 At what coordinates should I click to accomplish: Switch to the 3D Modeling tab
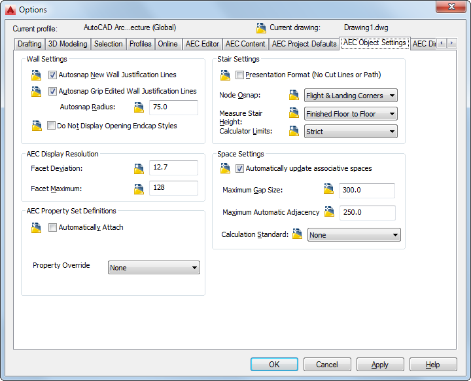click(68, 44)
